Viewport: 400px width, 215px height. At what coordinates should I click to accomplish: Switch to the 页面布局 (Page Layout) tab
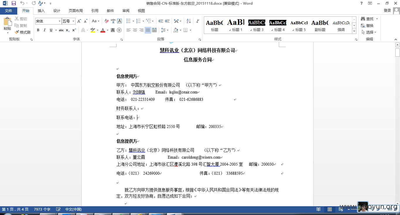(x=76, y=11)
